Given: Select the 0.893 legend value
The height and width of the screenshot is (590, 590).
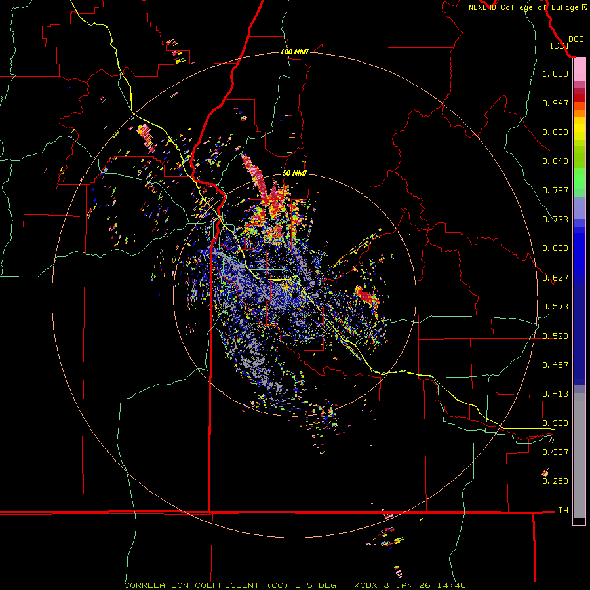Looking at the screenshot, I should [x=555, y=132].
